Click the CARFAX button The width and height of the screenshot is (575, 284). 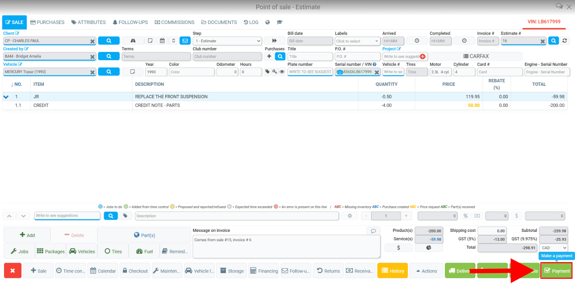pyautogui.click(x=476, y=56)
